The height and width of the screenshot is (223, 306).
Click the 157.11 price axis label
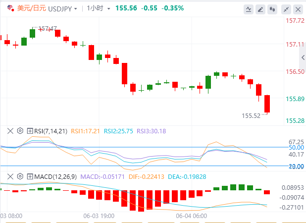coord(295,45)
